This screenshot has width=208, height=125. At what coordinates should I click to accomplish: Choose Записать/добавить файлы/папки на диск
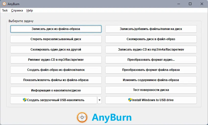(x=151, y=29)
